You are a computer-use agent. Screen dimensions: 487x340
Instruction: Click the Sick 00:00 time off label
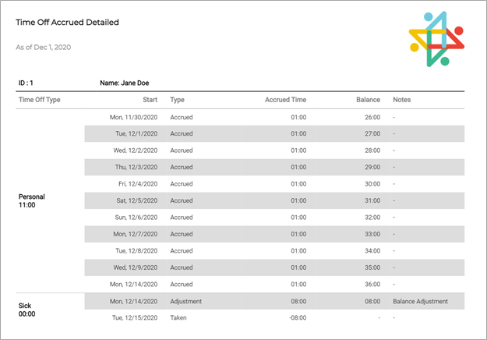click(26, 310)
